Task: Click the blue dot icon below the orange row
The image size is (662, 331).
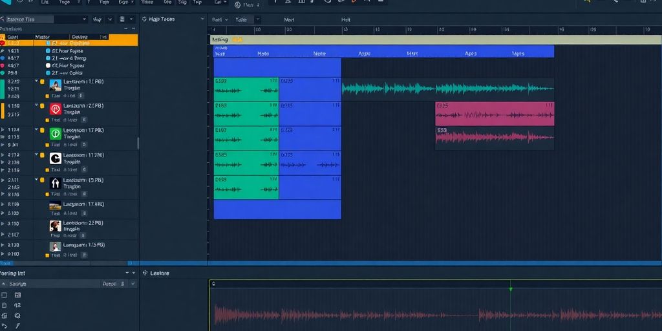Action: 3,58
